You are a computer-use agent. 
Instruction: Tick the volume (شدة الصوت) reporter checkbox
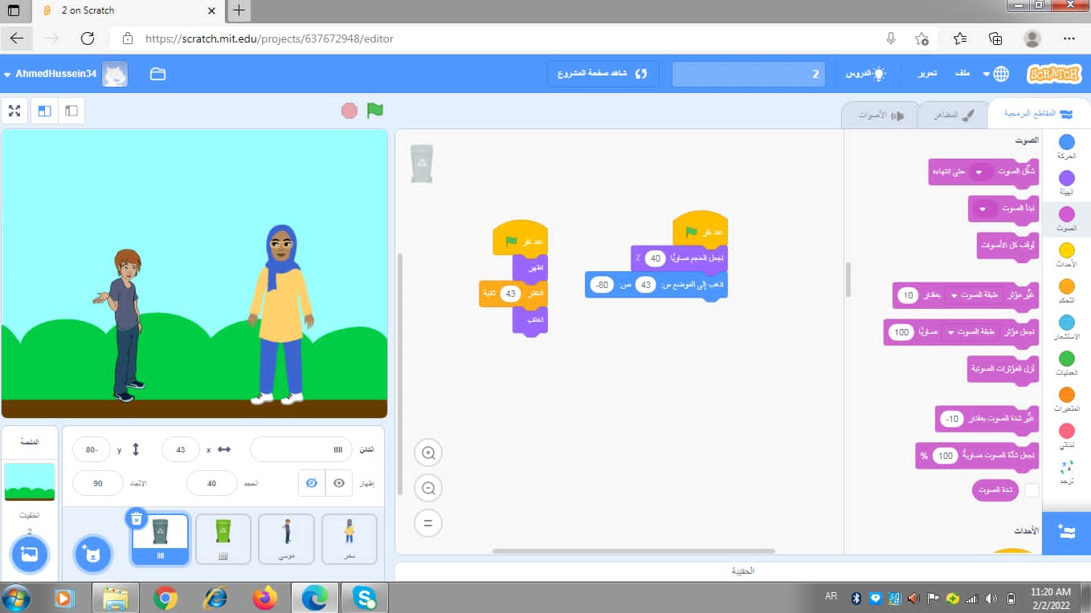coord(1032,489)
